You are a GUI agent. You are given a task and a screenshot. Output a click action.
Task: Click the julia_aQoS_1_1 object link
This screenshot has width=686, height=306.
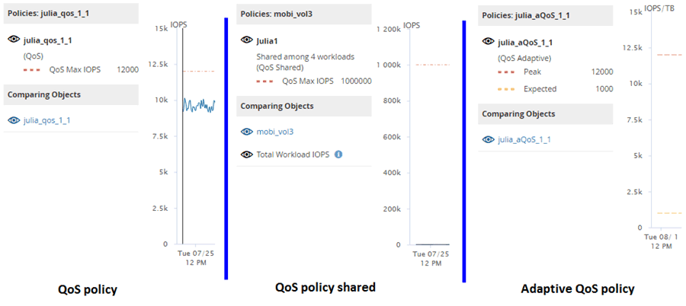click(x=524, y=139)
